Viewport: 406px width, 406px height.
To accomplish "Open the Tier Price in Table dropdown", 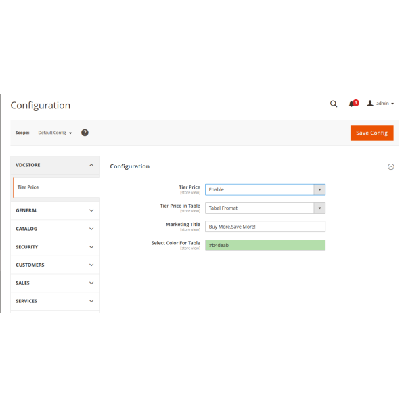I will click(x=265, y=208).
